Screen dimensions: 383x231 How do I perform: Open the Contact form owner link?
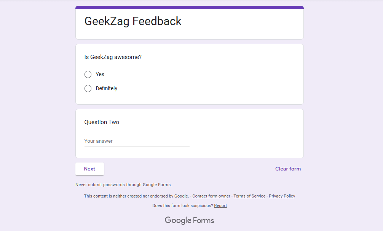click(211, 196)
